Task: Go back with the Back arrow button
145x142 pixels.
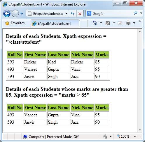Action: pyautogui.click(x=7, y=14)
